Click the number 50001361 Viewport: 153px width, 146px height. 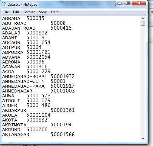pyautogui.click(x=63, y=110)
